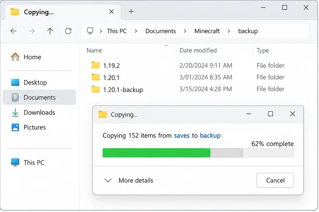
Task: Go back with the left arrow
Action: 13,31
